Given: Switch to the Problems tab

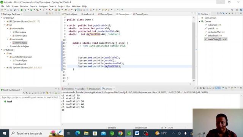Looking at the screenshot, I should coord(68,89).
